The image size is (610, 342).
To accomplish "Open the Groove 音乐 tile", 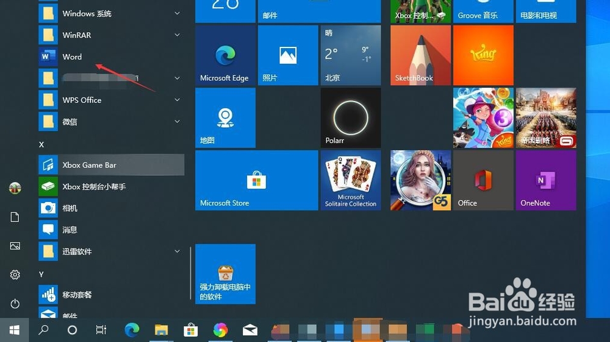I will 483,11.
